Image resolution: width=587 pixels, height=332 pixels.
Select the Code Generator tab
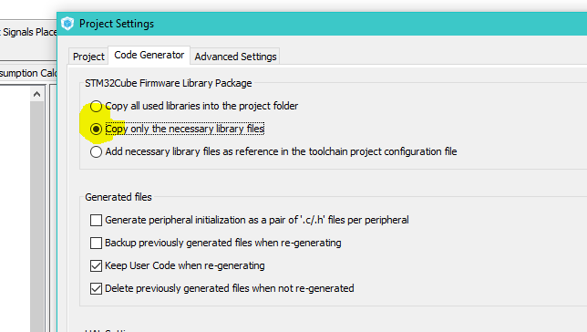point(149,55)
